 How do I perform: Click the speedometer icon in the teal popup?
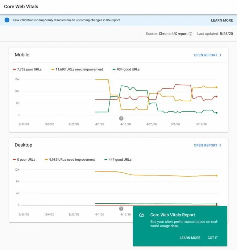coord(141,215)
